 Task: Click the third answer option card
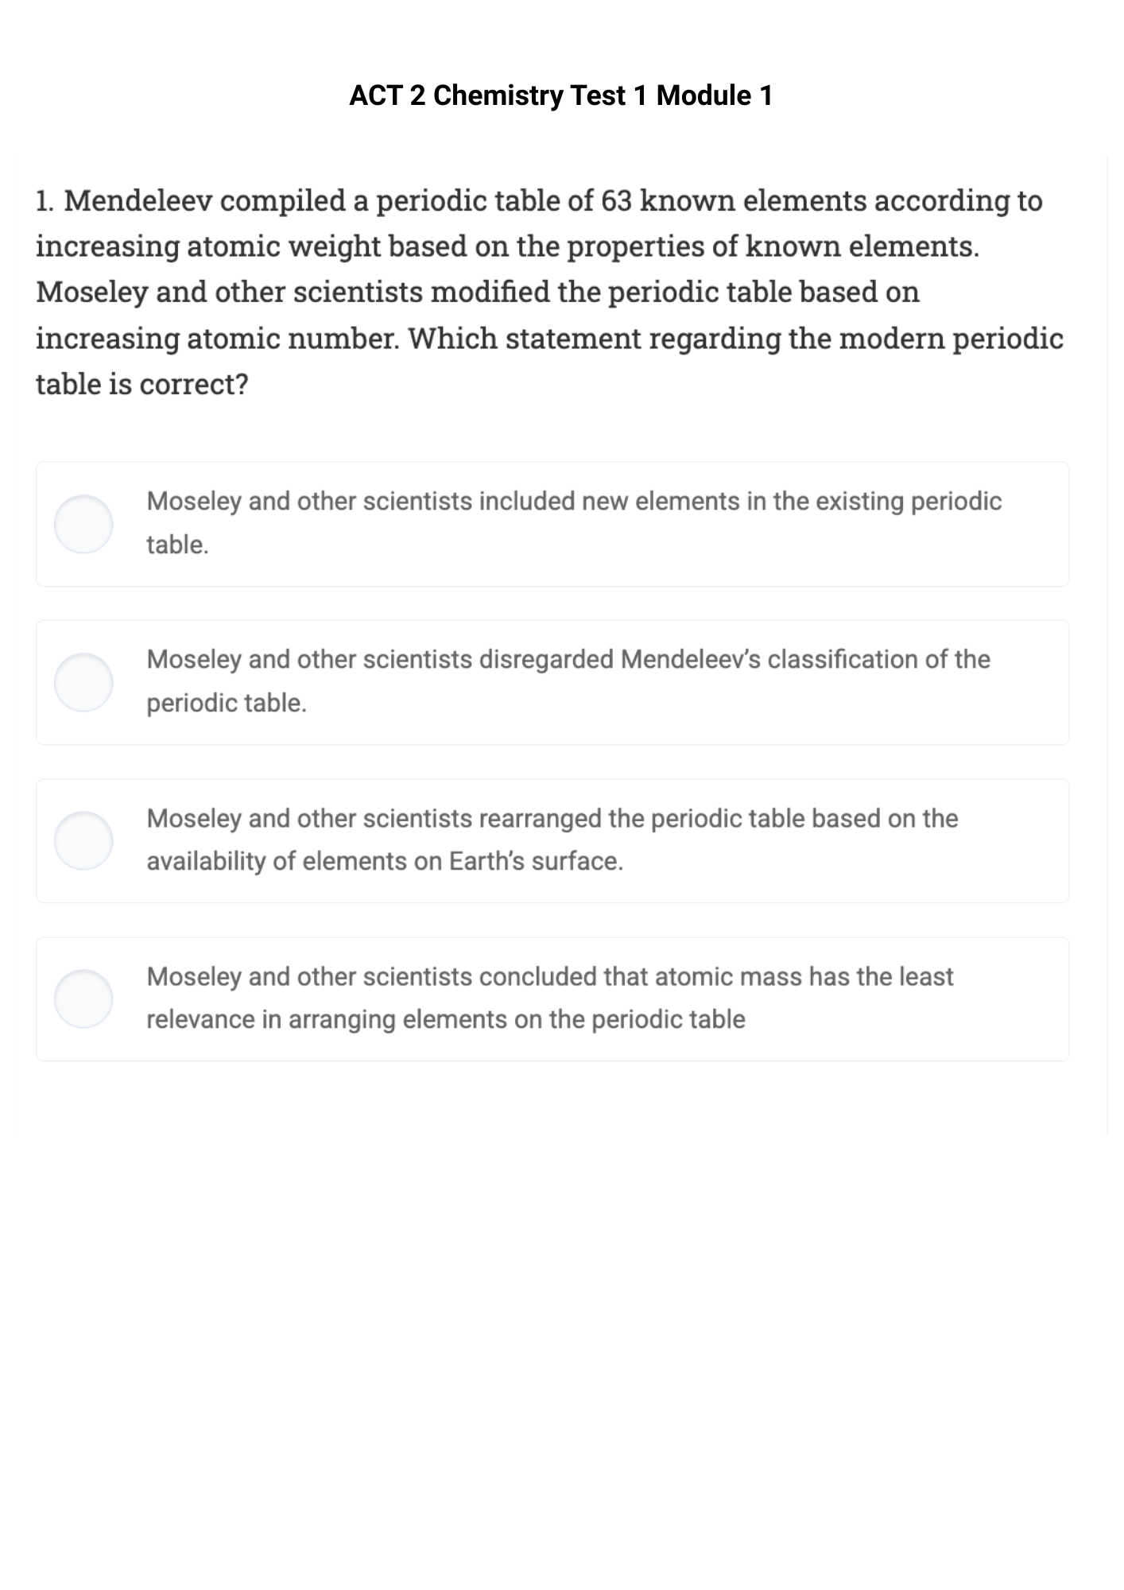[x=552, y=839]
